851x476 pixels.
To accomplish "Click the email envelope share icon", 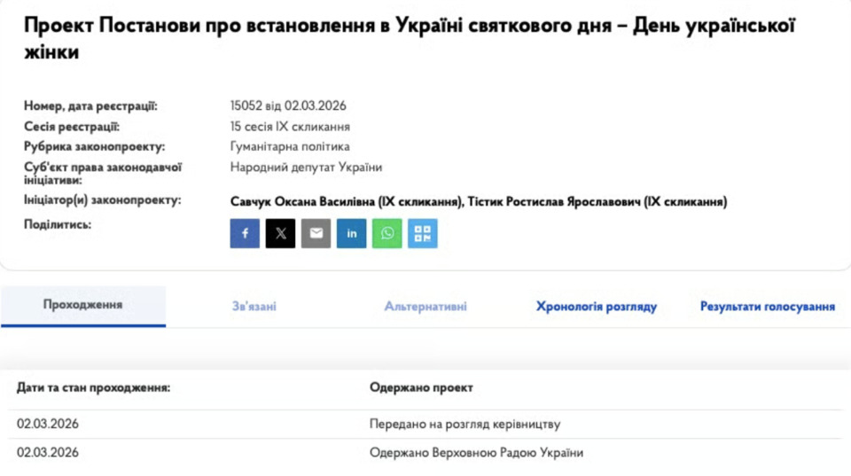I will pyautogui.click(x=316, y=233).
